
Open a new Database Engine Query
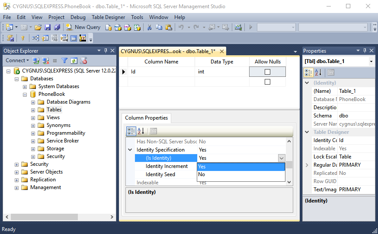(x=109, y=28)
